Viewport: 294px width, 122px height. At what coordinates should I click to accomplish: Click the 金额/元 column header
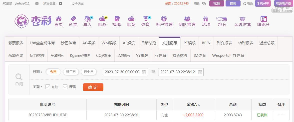point(193,104)
